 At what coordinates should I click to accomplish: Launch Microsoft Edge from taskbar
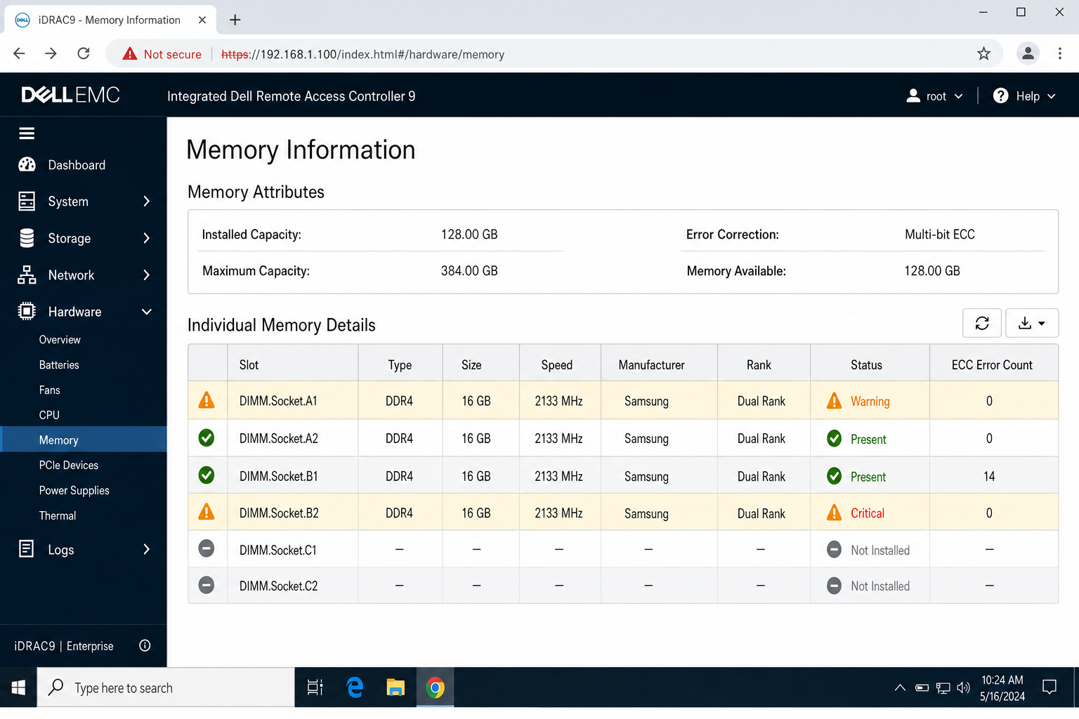[x=355, y=687]
